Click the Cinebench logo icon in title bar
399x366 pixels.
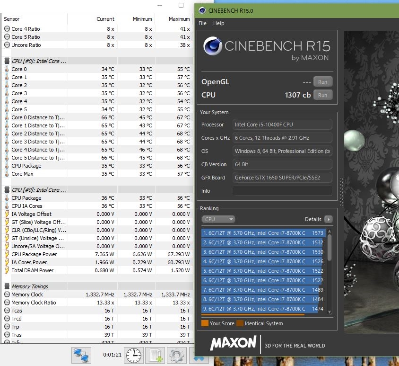point(202,10)
